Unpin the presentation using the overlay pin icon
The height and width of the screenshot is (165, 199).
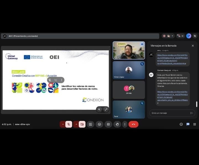[50, 80]
